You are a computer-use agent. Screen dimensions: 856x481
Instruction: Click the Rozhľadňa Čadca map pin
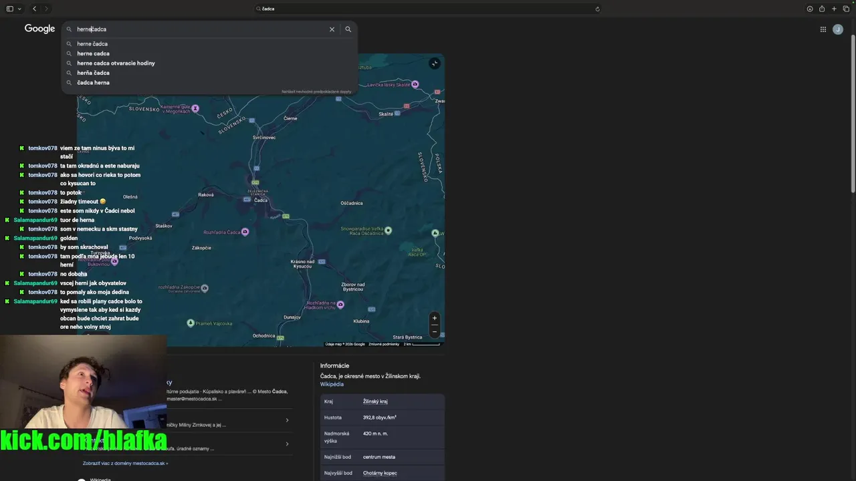click(245, 232)
